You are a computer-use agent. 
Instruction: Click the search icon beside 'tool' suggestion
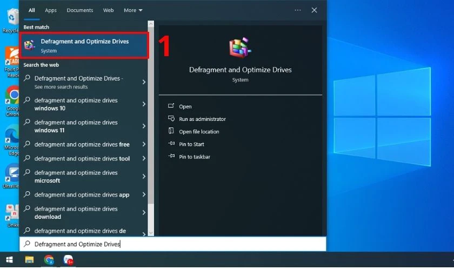click(x=27, y=158)
